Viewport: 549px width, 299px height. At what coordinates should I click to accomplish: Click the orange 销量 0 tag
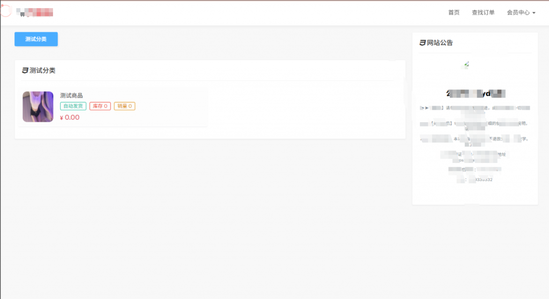click(x=124, y=106)
